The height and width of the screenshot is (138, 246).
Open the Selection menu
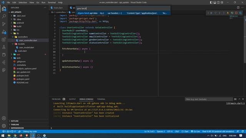(23, 3)
